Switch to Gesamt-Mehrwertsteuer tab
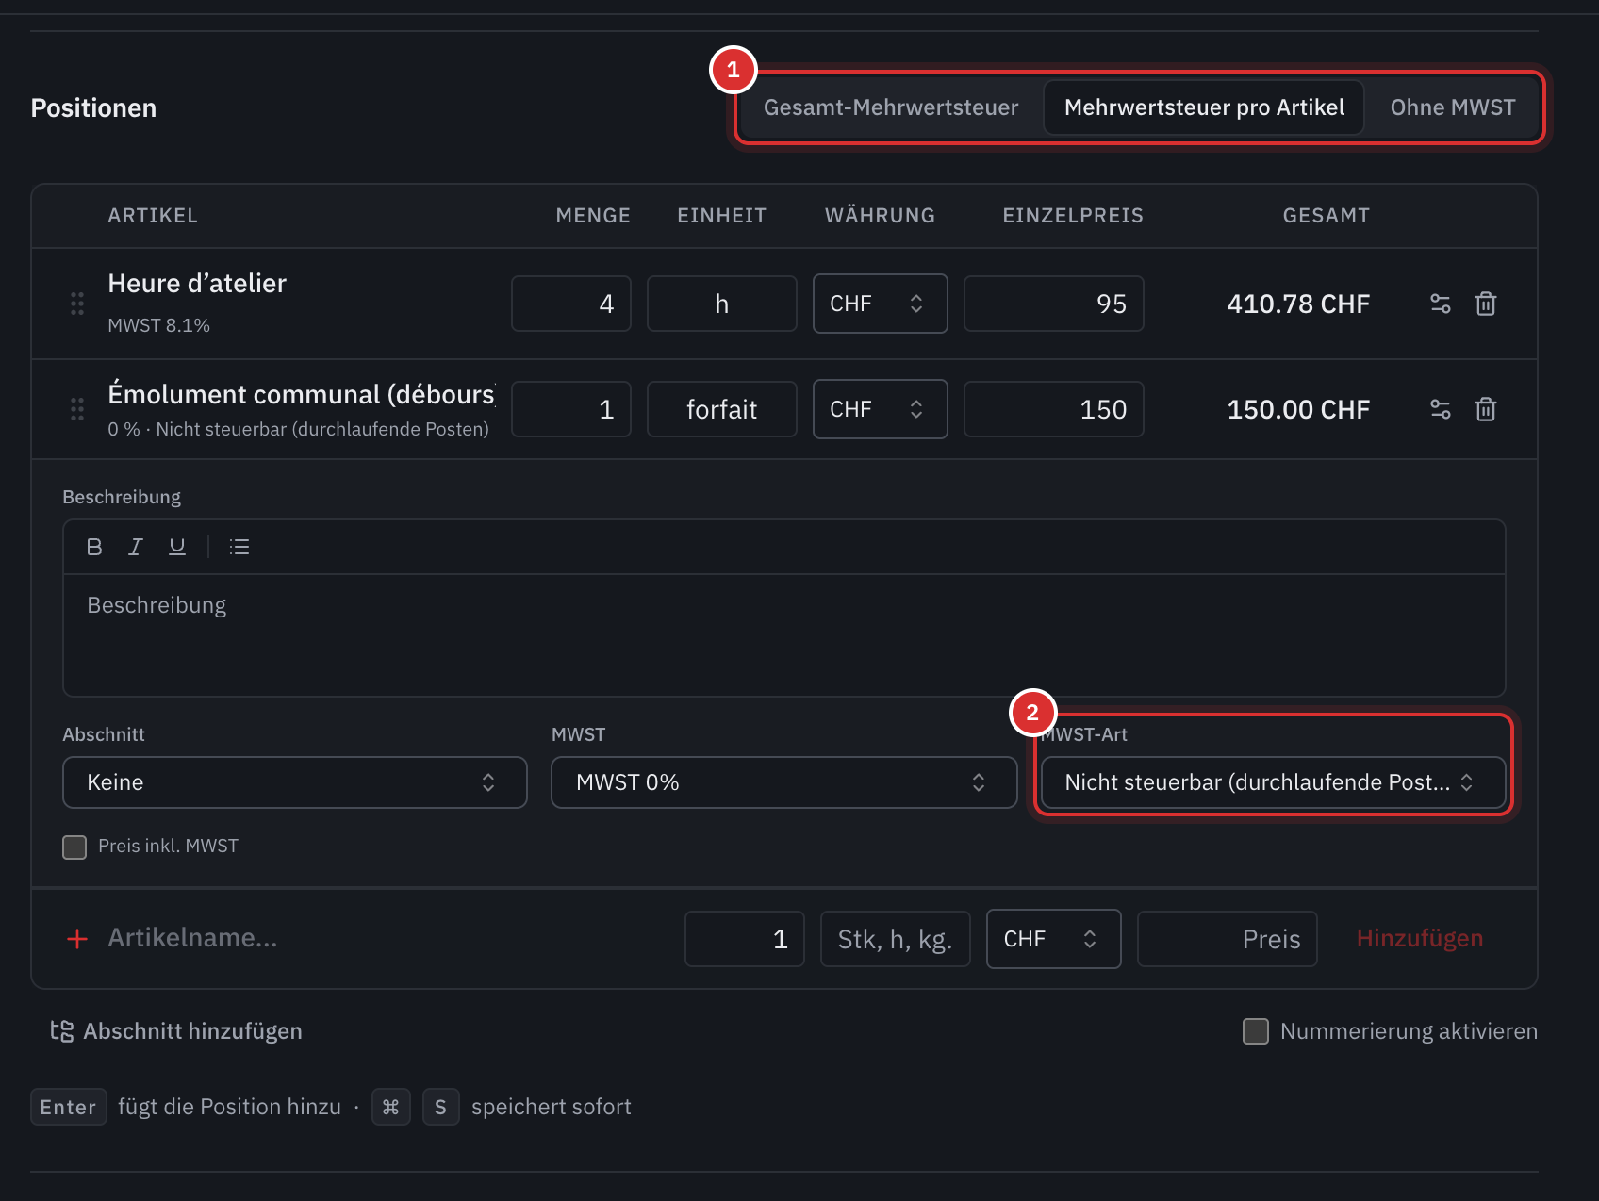Image resolution: width=1599 pixels, height=1201 pixels. [x=891, y=107]
